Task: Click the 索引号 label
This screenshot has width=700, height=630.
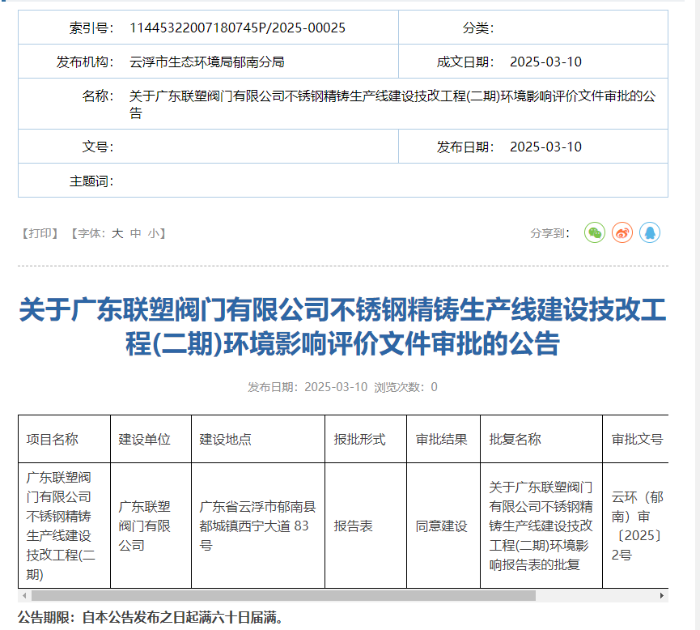Action: [91, 28]
